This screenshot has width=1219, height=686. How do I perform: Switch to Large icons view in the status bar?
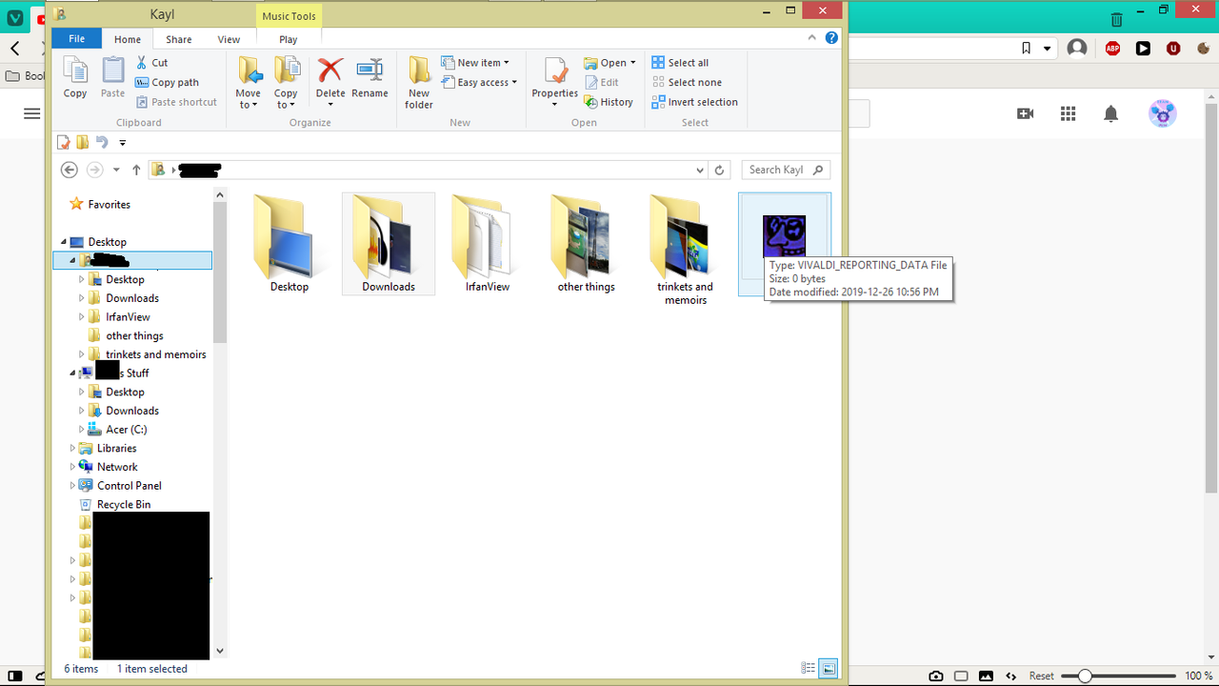(827, 669)
